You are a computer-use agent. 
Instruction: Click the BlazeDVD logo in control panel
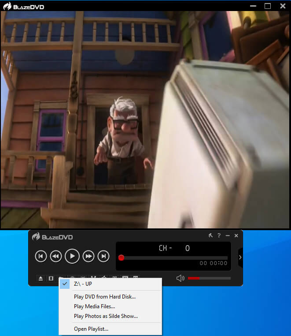pos(52,237)
